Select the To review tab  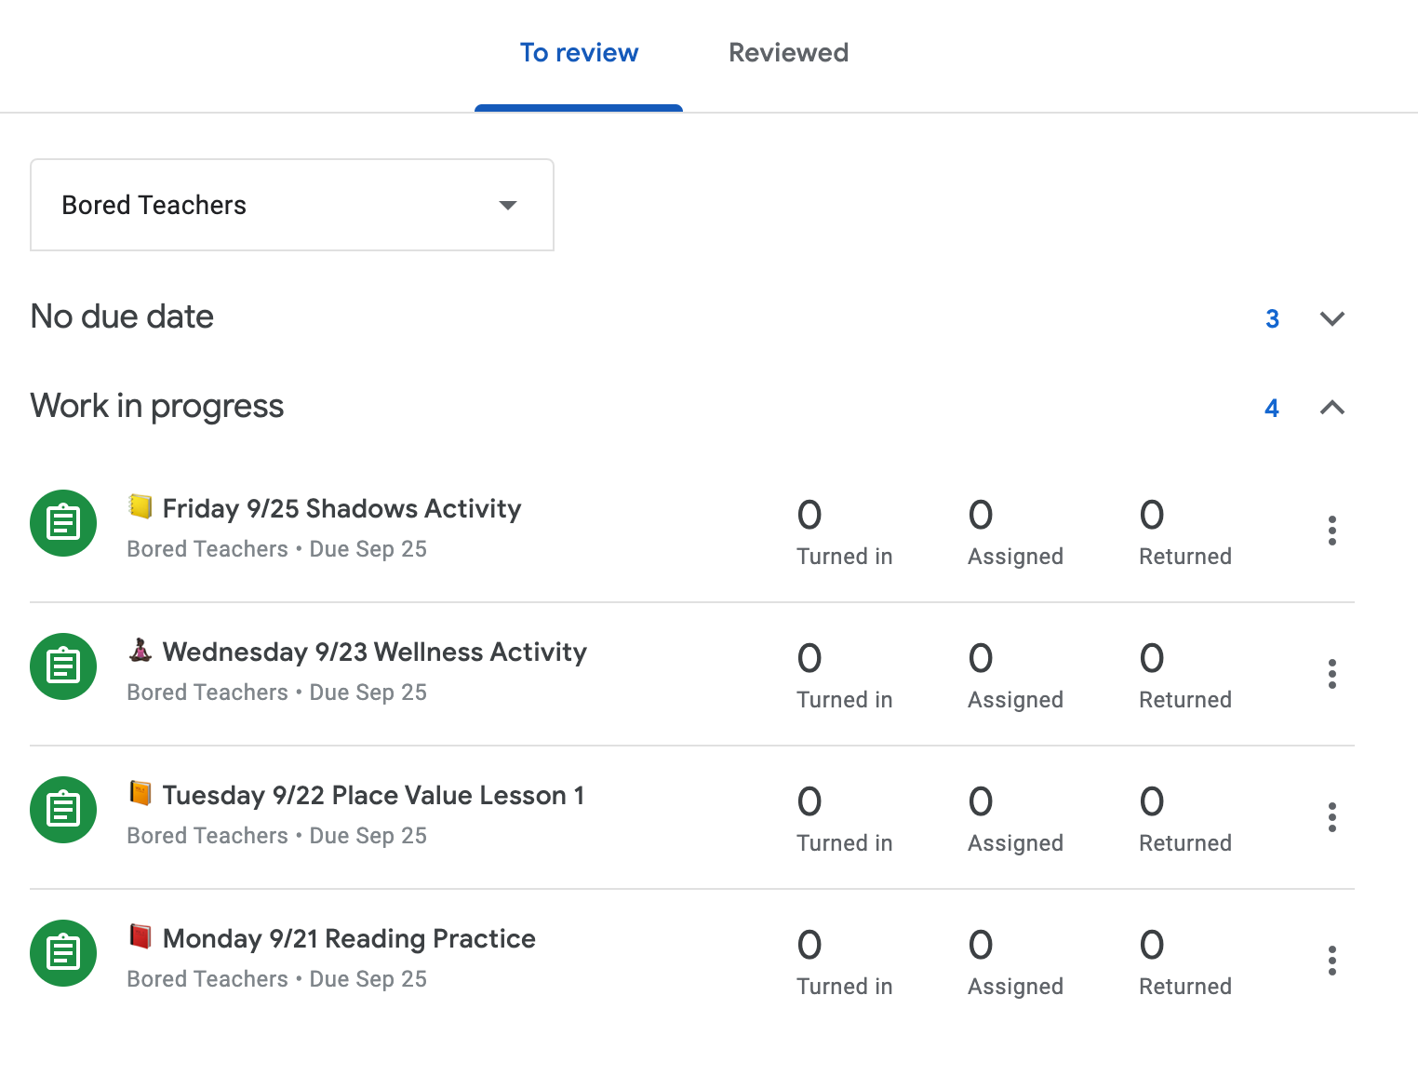(x=579, y=53)
